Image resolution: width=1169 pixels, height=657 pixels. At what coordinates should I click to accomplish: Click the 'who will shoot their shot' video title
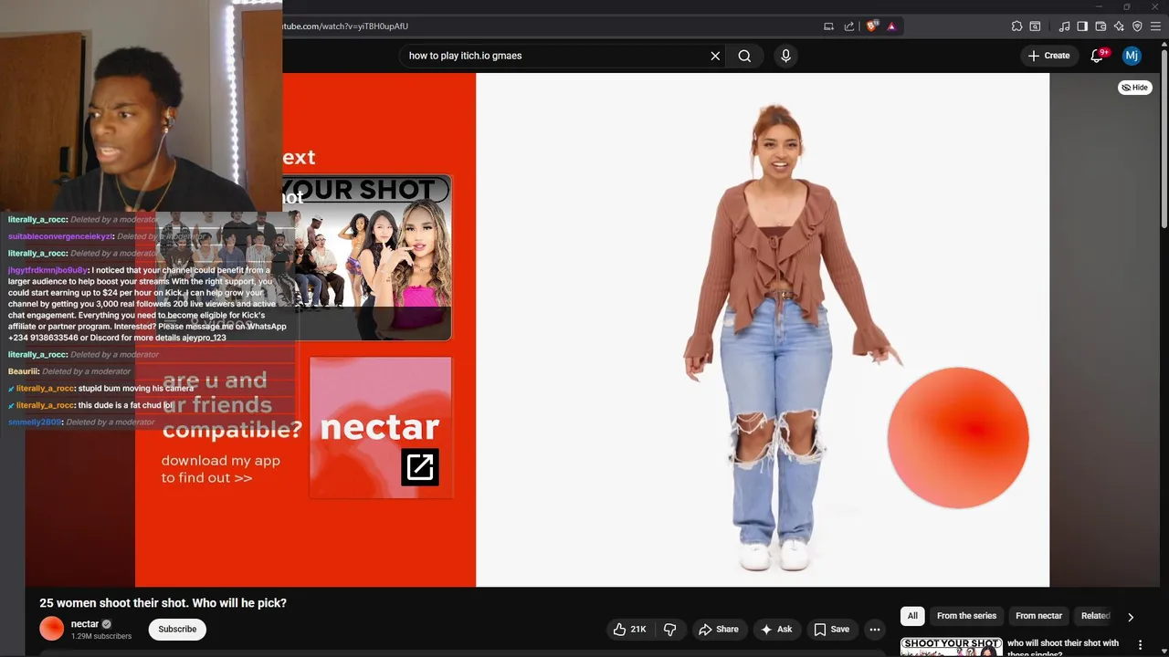[x=1063, y=648]
